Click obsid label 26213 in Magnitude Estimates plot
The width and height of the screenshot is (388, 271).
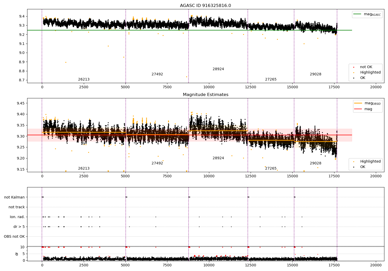coord(84,169)
